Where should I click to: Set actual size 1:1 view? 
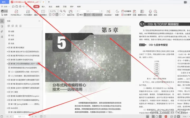50,15
